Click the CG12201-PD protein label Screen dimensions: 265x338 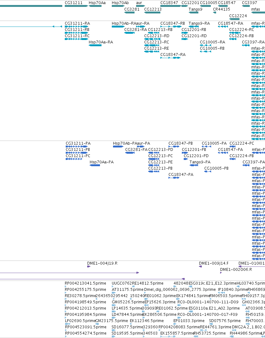point(196,156)
